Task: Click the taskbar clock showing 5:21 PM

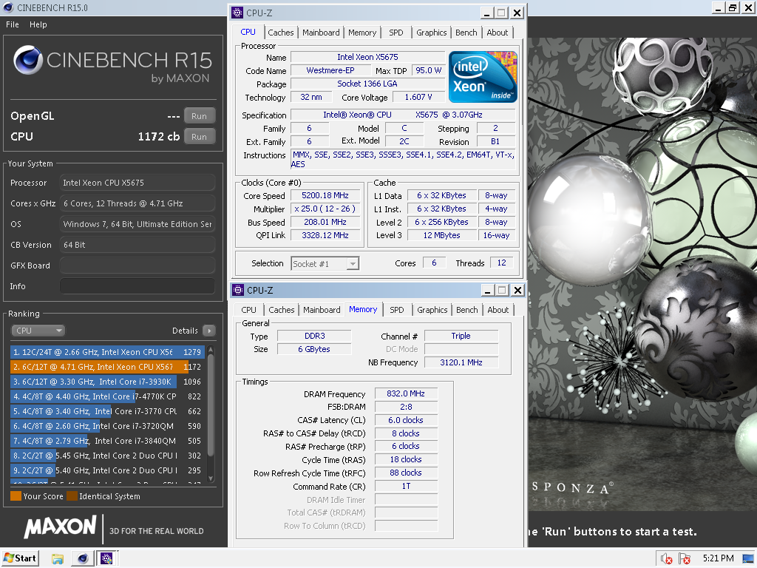Action: [718, 558]
